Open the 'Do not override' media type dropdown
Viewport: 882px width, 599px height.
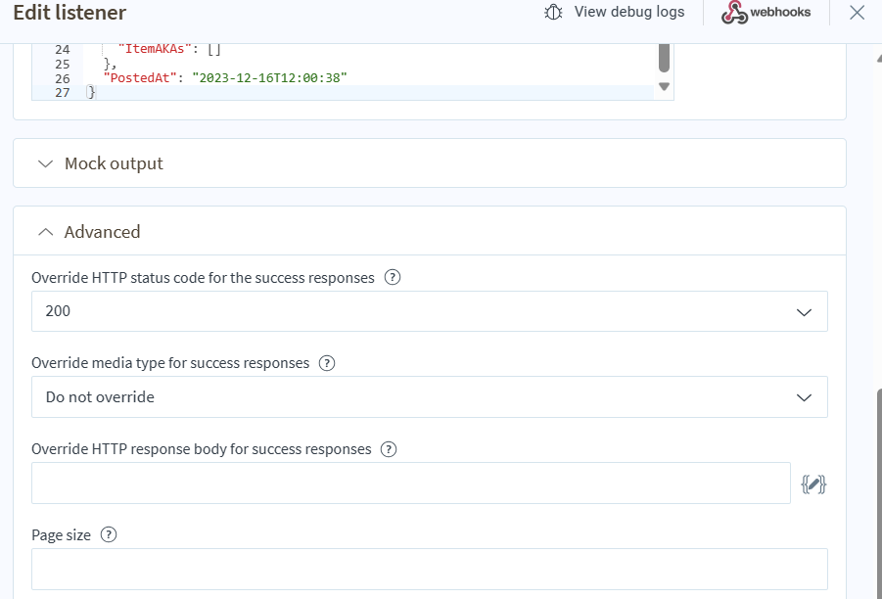429,397
